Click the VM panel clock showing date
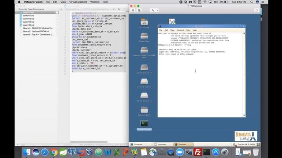282x158 pixels. 246,144
